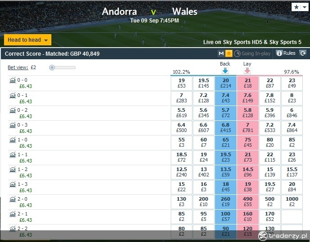Click the favourite star icon

[296, 7]
